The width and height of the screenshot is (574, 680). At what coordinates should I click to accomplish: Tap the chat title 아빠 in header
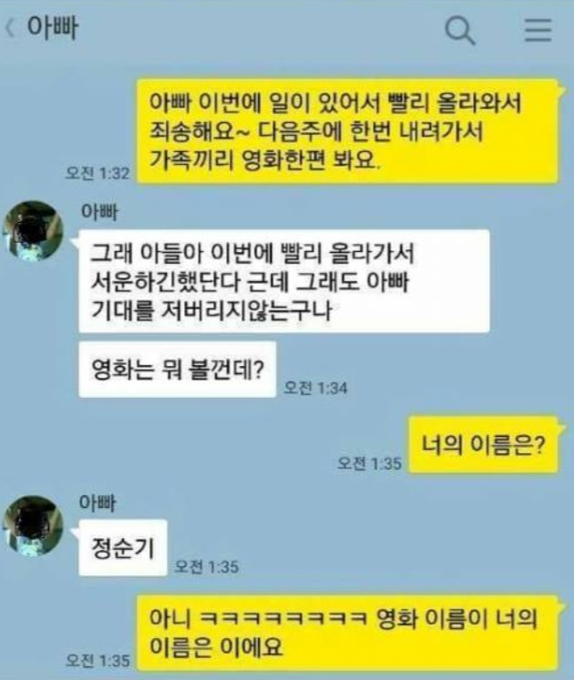click(x=53, y=27)
